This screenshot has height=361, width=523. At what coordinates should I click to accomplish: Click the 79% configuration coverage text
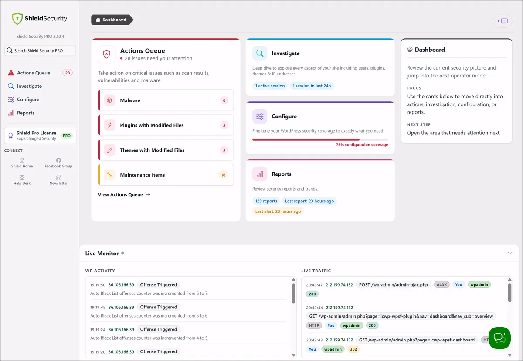(x=362, y=145)
